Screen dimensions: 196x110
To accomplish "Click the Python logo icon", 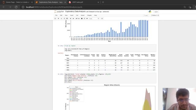I will [x=150, y=12].
